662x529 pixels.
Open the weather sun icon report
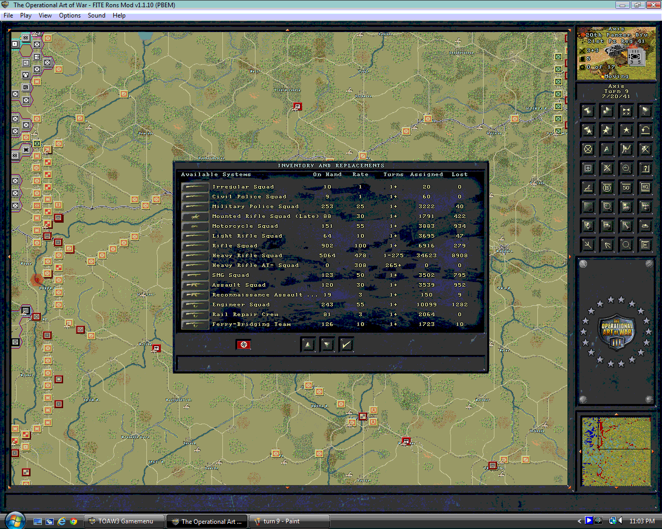tap(626, 207)
